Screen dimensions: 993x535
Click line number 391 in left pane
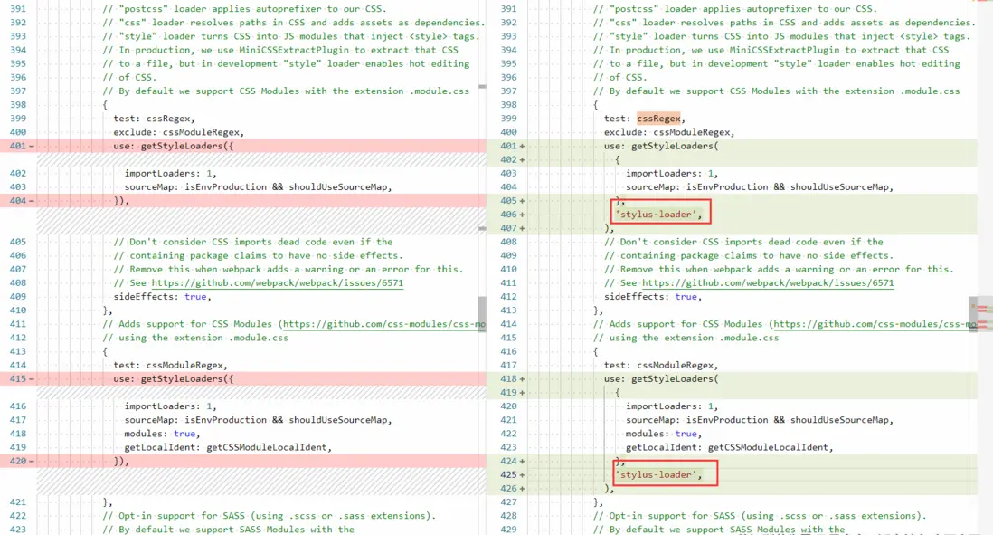pos(18,9)
